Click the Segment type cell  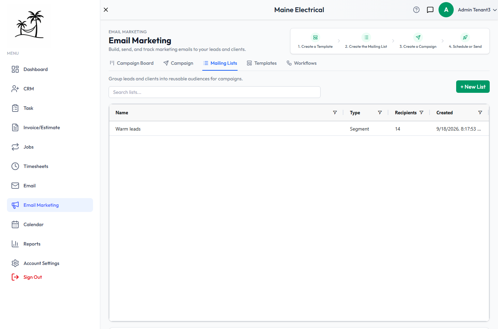coord(359,129)
